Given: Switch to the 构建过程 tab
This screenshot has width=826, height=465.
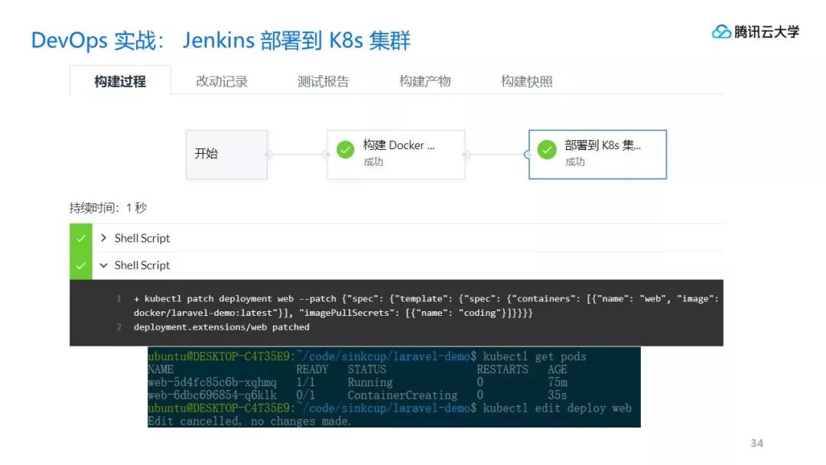Looking at the screenshot, I should [x=120, y=80].
